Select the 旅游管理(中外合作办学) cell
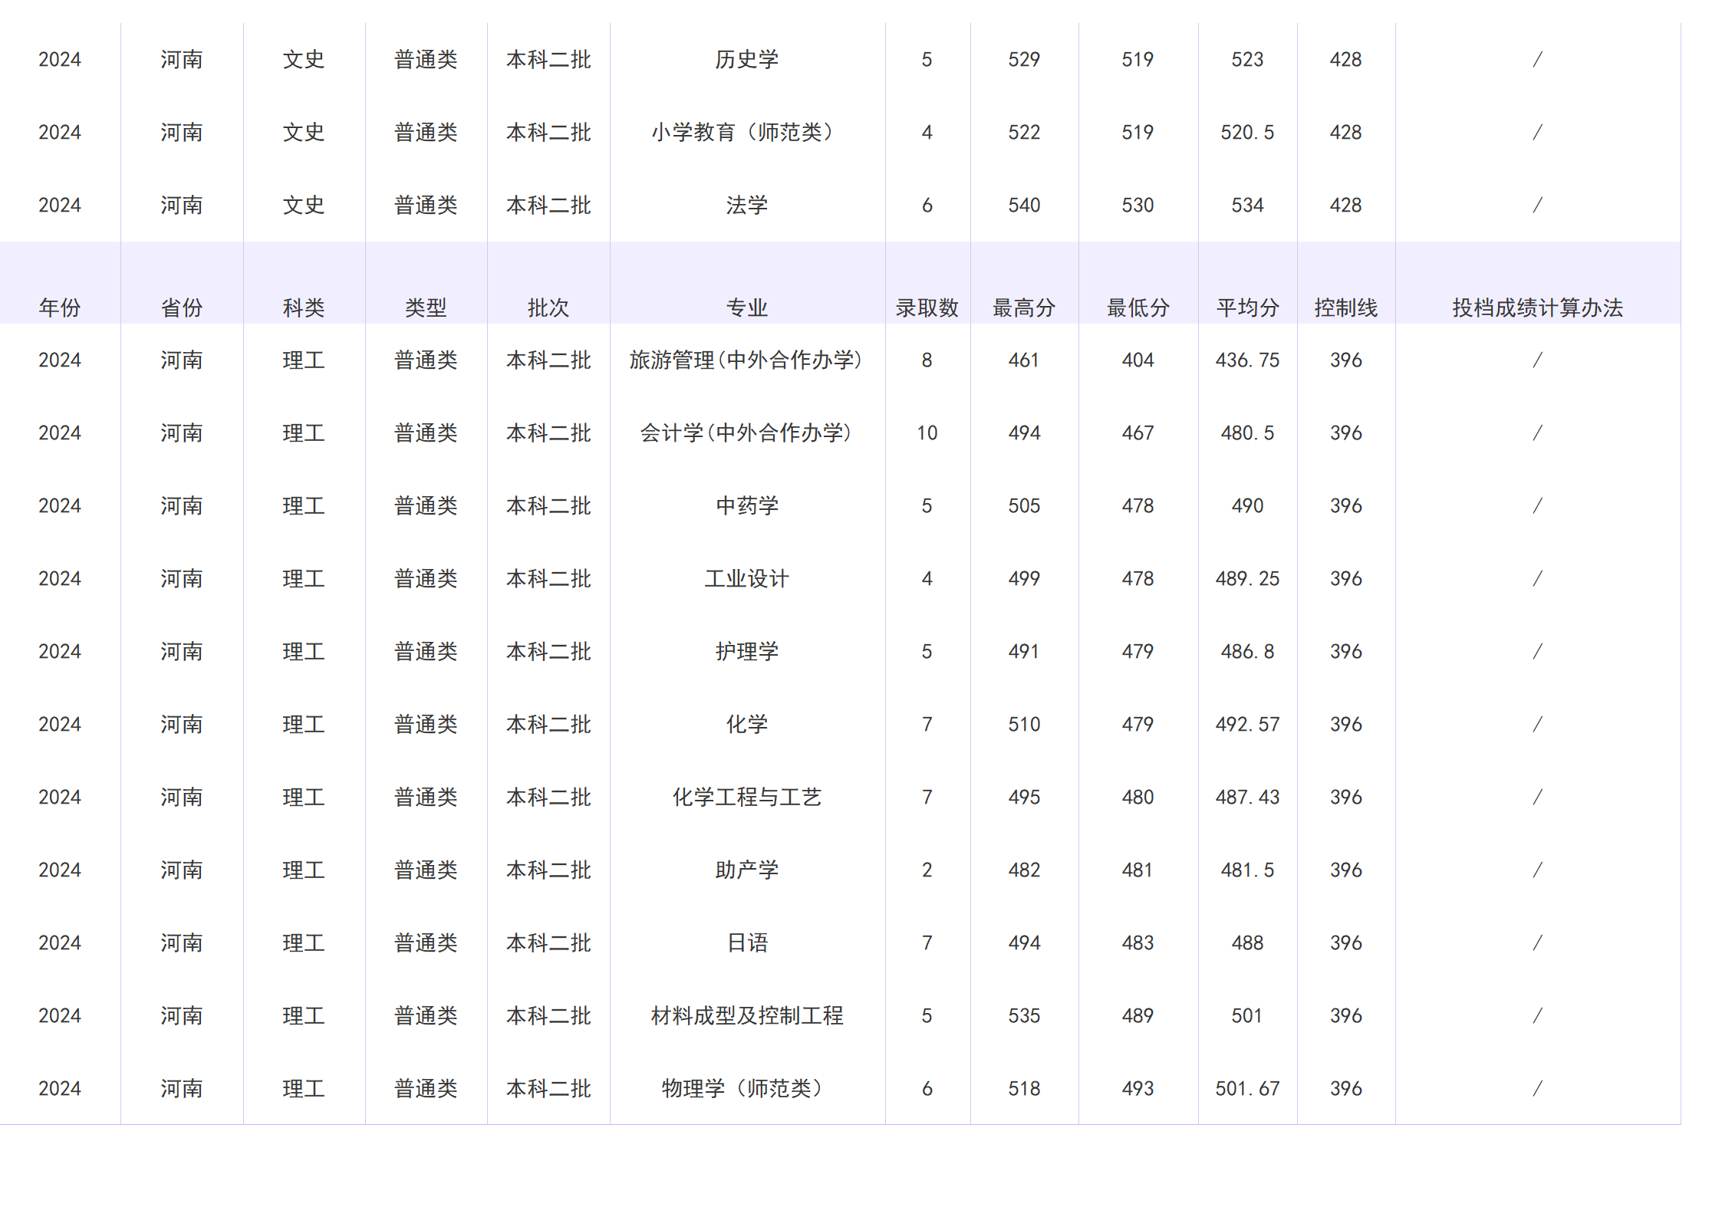Image resolution: width=1722 pixels, height=1217 pixels. click(x=747, y=360)
